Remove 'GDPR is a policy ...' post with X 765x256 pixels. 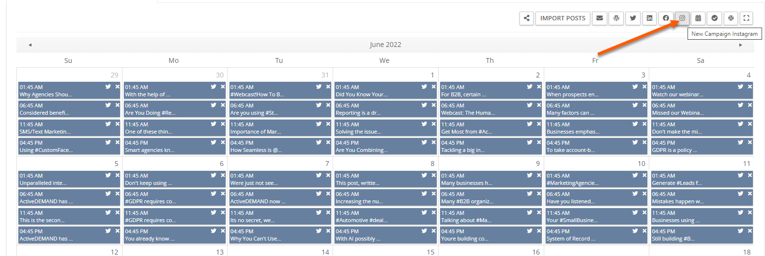coord(750,142)
